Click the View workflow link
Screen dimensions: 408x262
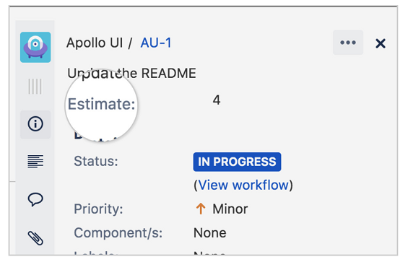pos(243,185)
